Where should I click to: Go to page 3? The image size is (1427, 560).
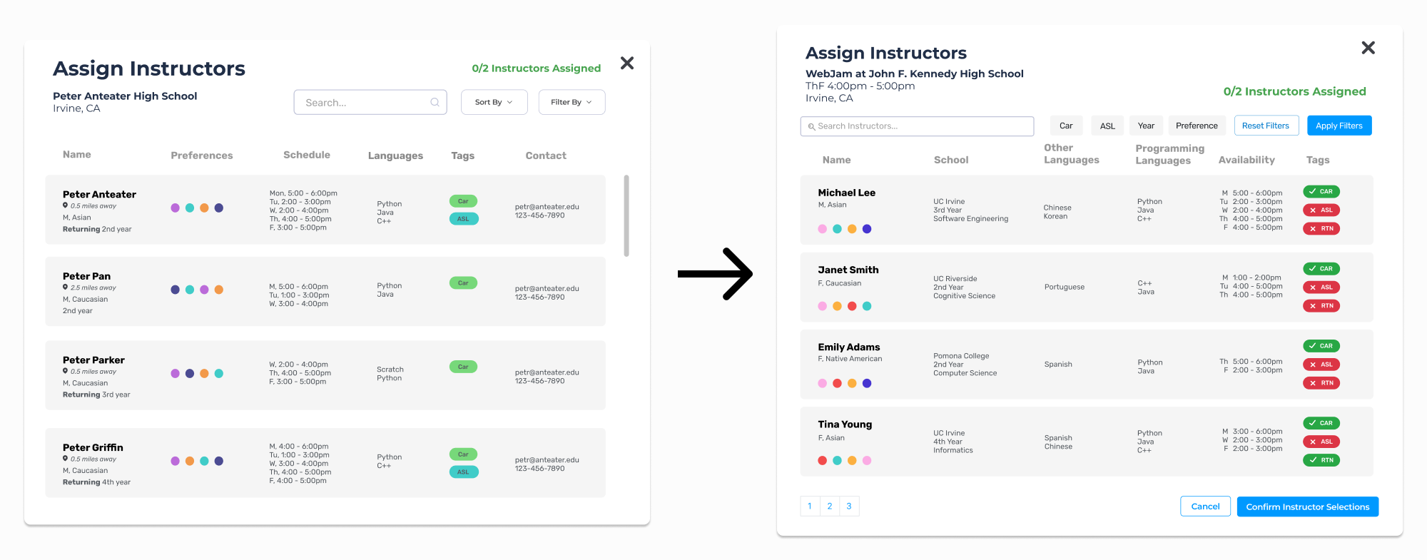849,506
